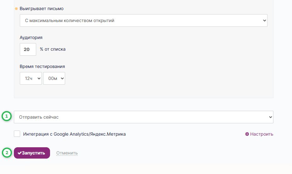Screen dimensions: 292x174
Task: Open the 00м testing minutes dropdown
Action: click(x=54, y=78)
